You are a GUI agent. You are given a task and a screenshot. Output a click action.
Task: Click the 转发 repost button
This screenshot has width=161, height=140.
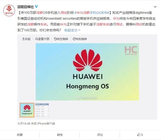click(60, 135)
